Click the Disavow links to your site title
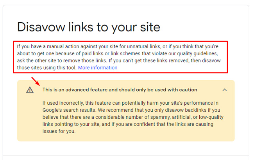254x160 pixels. [x=89, y=27]
